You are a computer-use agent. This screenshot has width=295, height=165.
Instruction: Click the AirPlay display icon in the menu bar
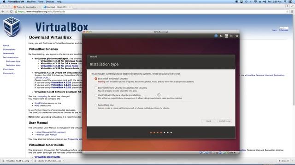tap(242, 2)
